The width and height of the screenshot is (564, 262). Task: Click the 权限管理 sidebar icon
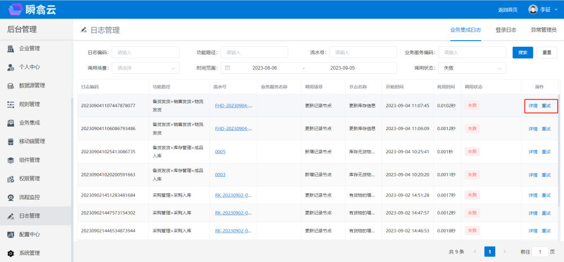10,179
